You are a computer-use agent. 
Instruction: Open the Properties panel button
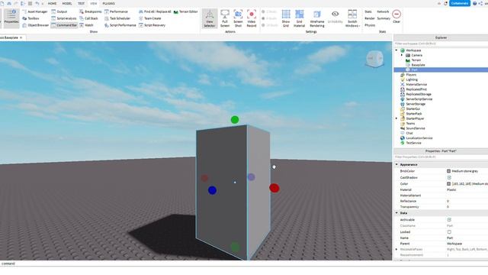[x=11, y=18]
